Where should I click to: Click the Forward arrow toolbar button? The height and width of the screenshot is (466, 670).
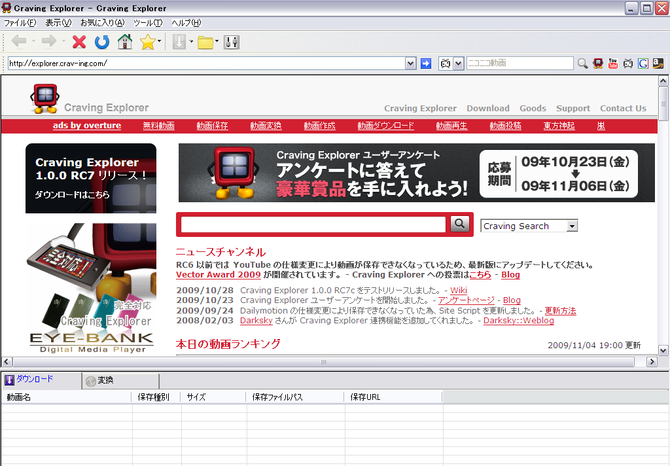(x=48, y=41)
